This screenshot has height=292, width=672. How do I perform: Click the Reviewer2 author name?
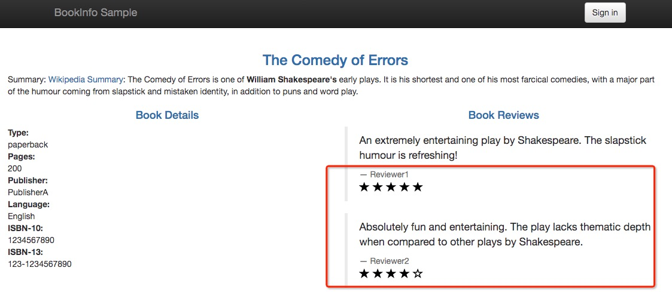coord(389,261)
